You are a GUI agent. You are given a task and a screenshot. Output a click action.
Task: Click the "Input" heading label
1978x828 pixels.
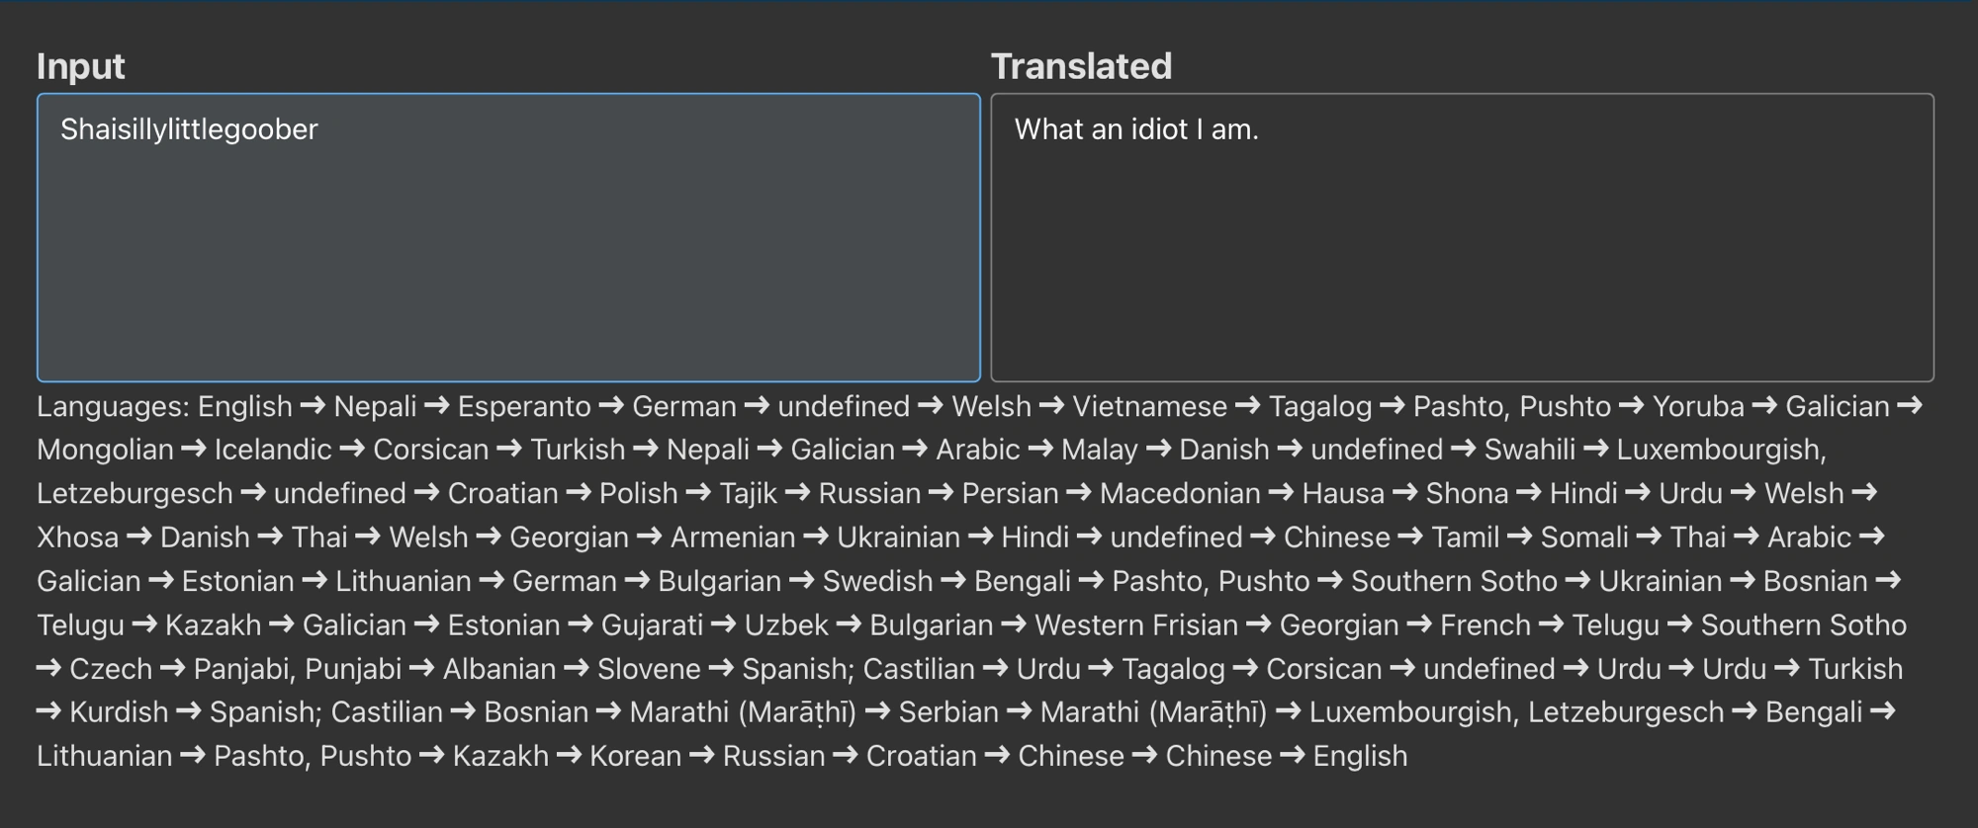point(80,66)
